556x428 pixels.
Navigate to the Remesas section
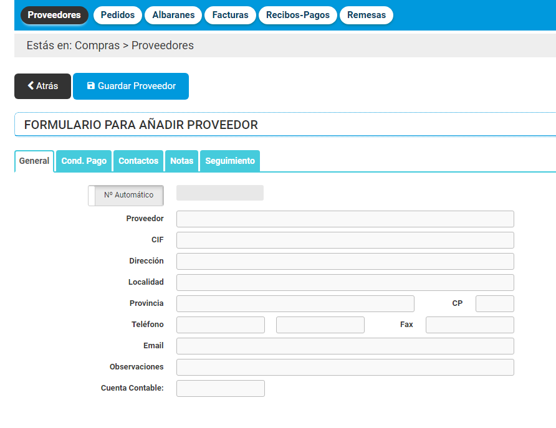point(366,14)
